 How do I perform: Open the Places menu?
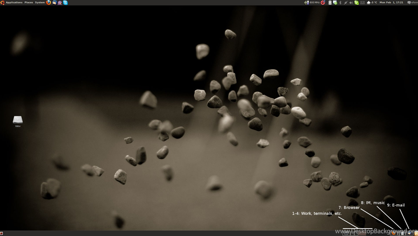(29, 3)
